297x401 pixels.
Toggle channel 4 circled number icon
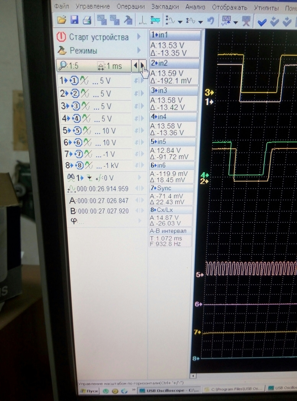point(76,119)
